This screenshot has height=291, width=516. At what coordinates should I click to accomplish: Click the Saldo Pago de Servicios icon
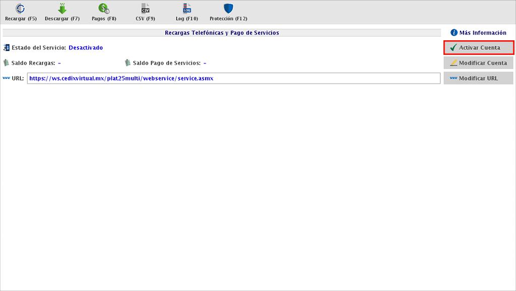(127, 63)
